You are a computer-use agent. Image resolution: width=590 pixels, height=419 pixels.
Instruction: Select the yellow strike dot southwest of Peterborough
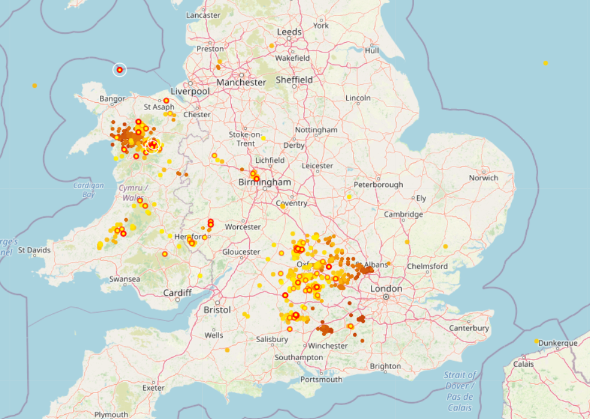(349, 197)
